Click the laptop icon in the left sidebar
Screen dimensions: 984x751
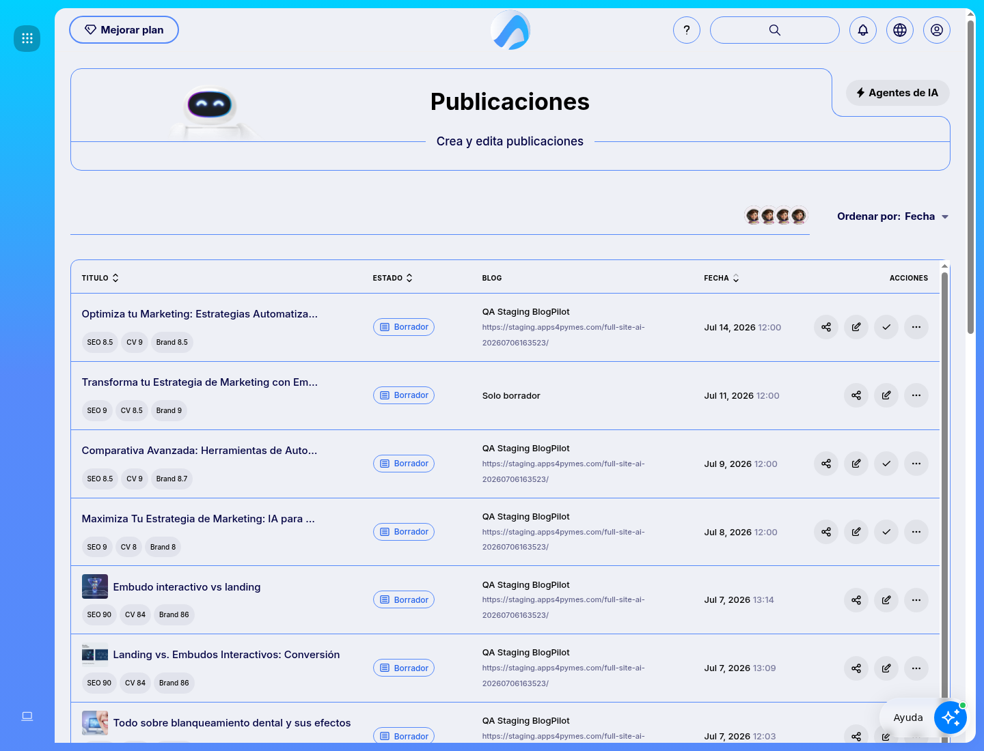[27, 716]
